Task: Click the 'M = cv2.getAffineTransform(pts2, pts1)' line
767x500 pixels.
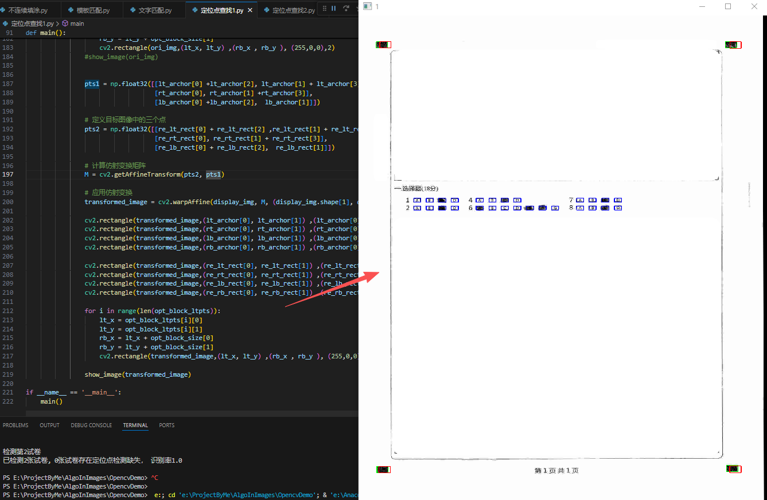Action: pos(154,174)
